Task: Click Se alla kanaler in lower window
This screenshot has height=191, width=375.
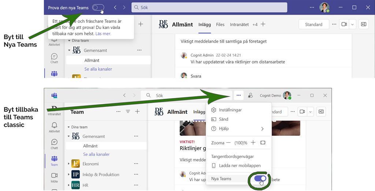Action: [96, 154]
